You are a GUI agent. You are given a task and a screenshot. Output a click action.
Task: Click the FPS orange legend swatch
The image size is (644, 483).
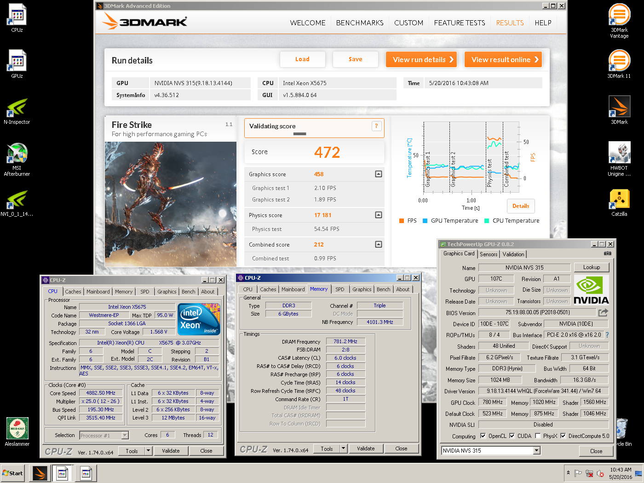point(402,221)
